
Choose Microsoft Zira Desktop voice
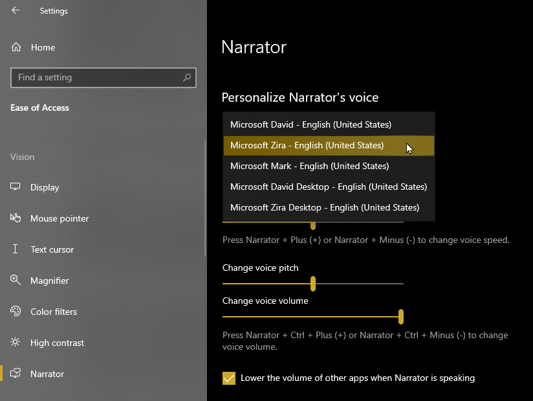click(329, 208)
